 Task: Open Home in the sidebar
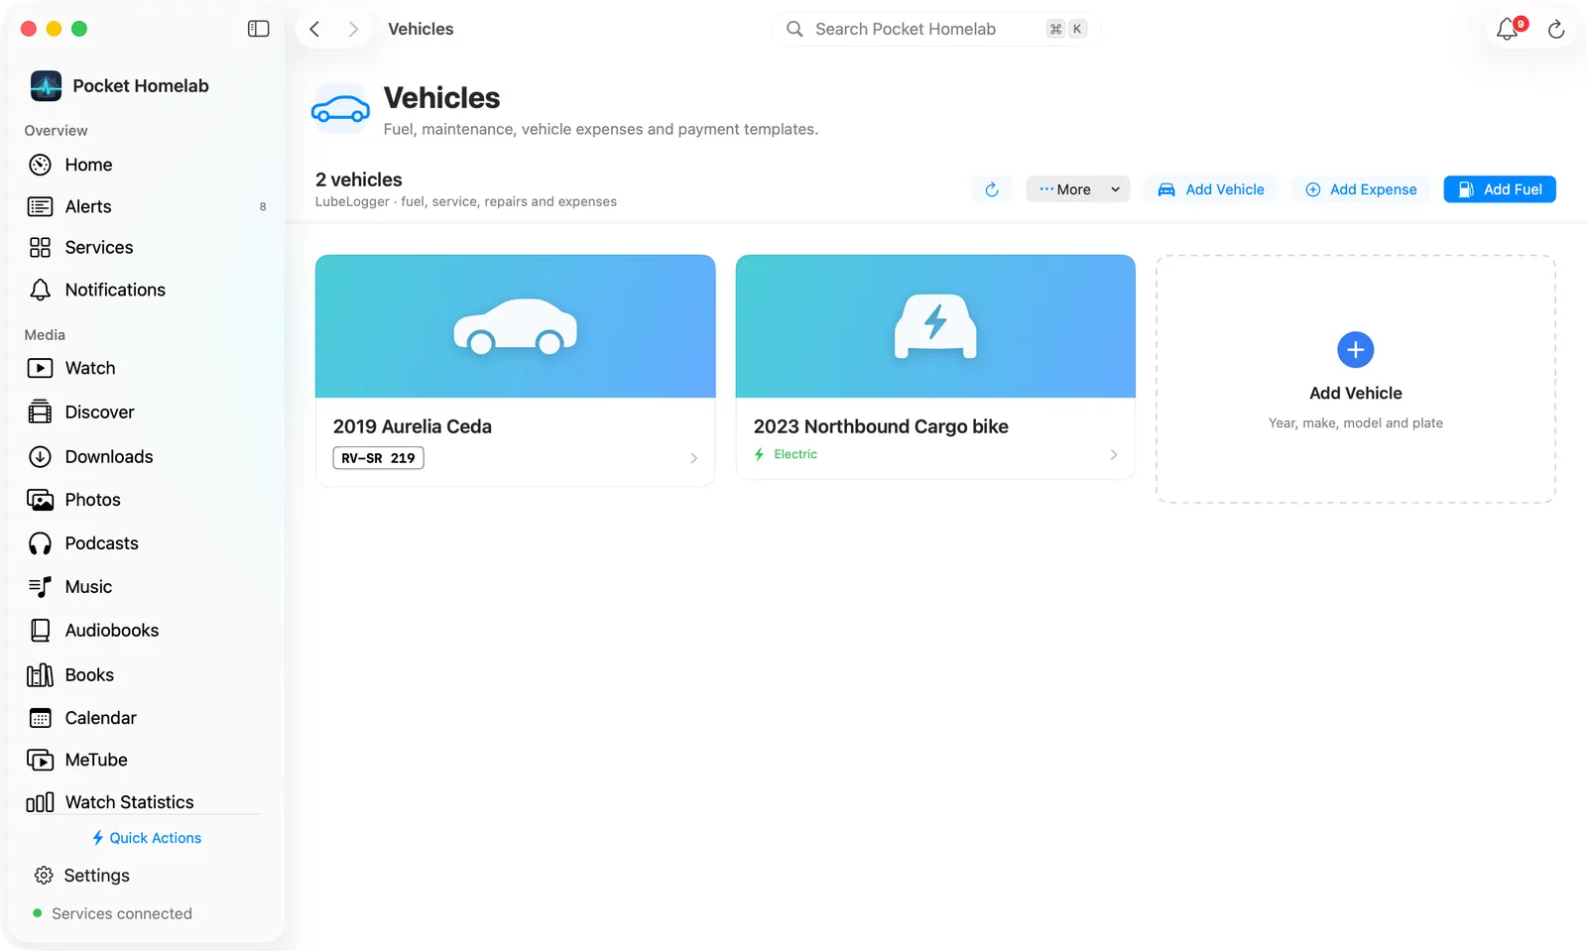pos(146,165)
